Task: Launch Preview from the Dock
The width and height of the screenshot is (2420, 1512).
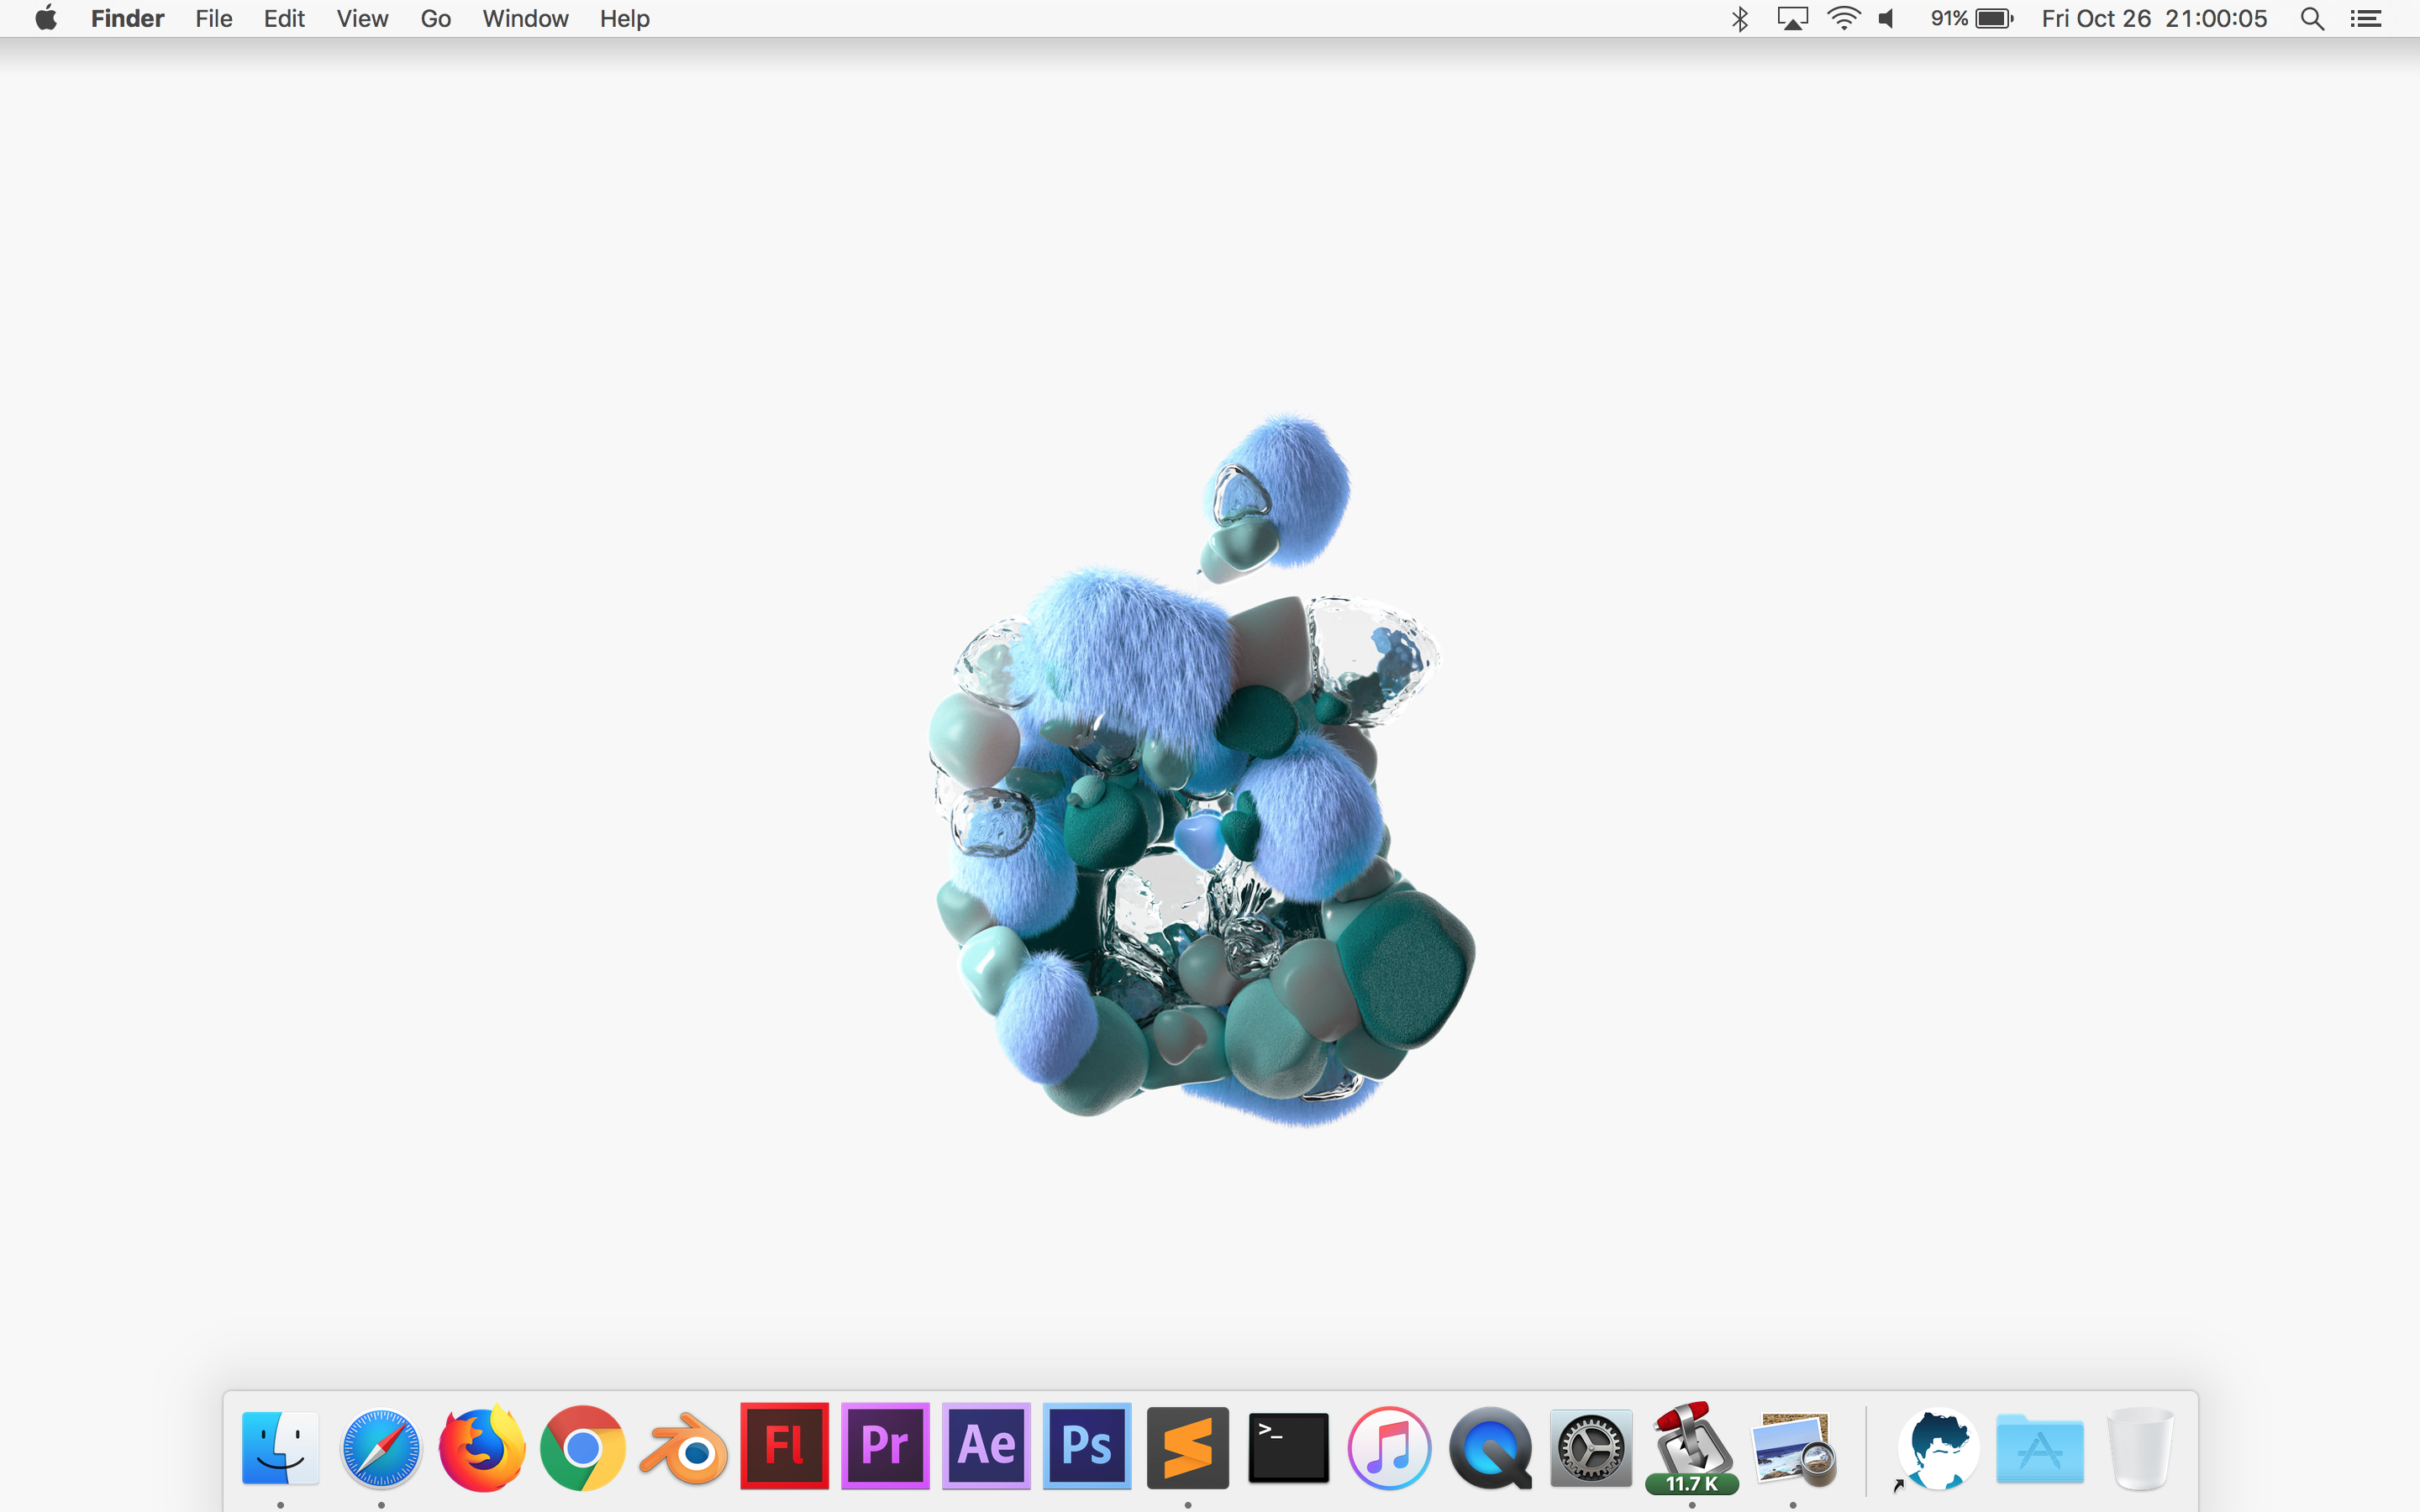Action: point(1793,1447)
